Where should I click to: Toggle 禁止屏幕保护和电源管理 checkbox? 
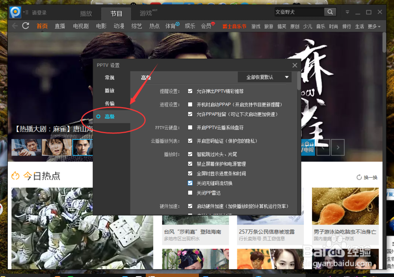pyautogui.click(x=190, y=164)
